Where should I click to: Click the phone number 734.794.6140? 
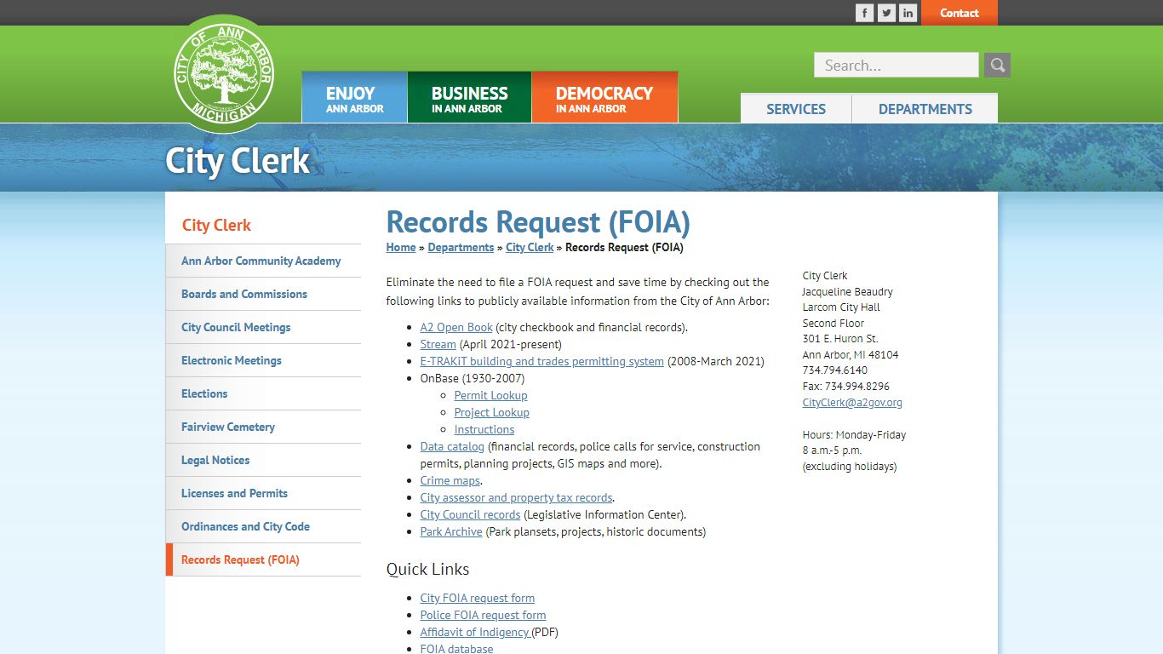click(x=835, y=370)
